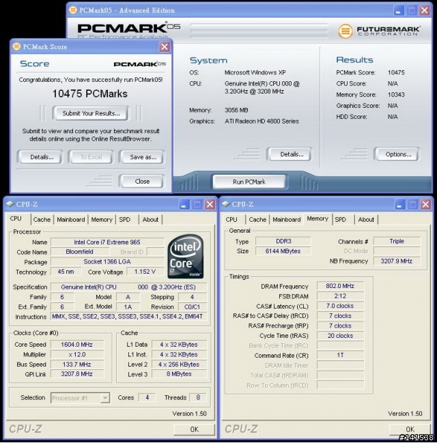Image resolution: width=437 pixels, height=443 pixels.
Task: Click Channels # value Triple
Action: click(397, 241)
